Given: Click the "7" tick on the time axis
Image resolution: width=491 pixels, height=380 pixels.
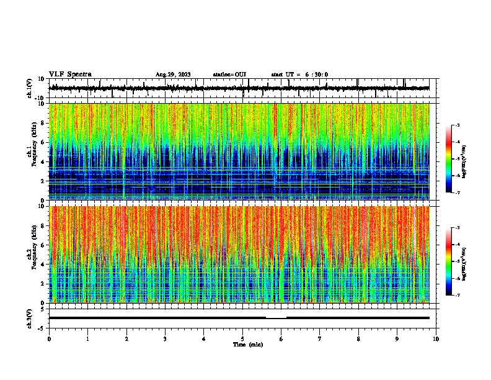Looking at the screenshot, I should 320,339.
